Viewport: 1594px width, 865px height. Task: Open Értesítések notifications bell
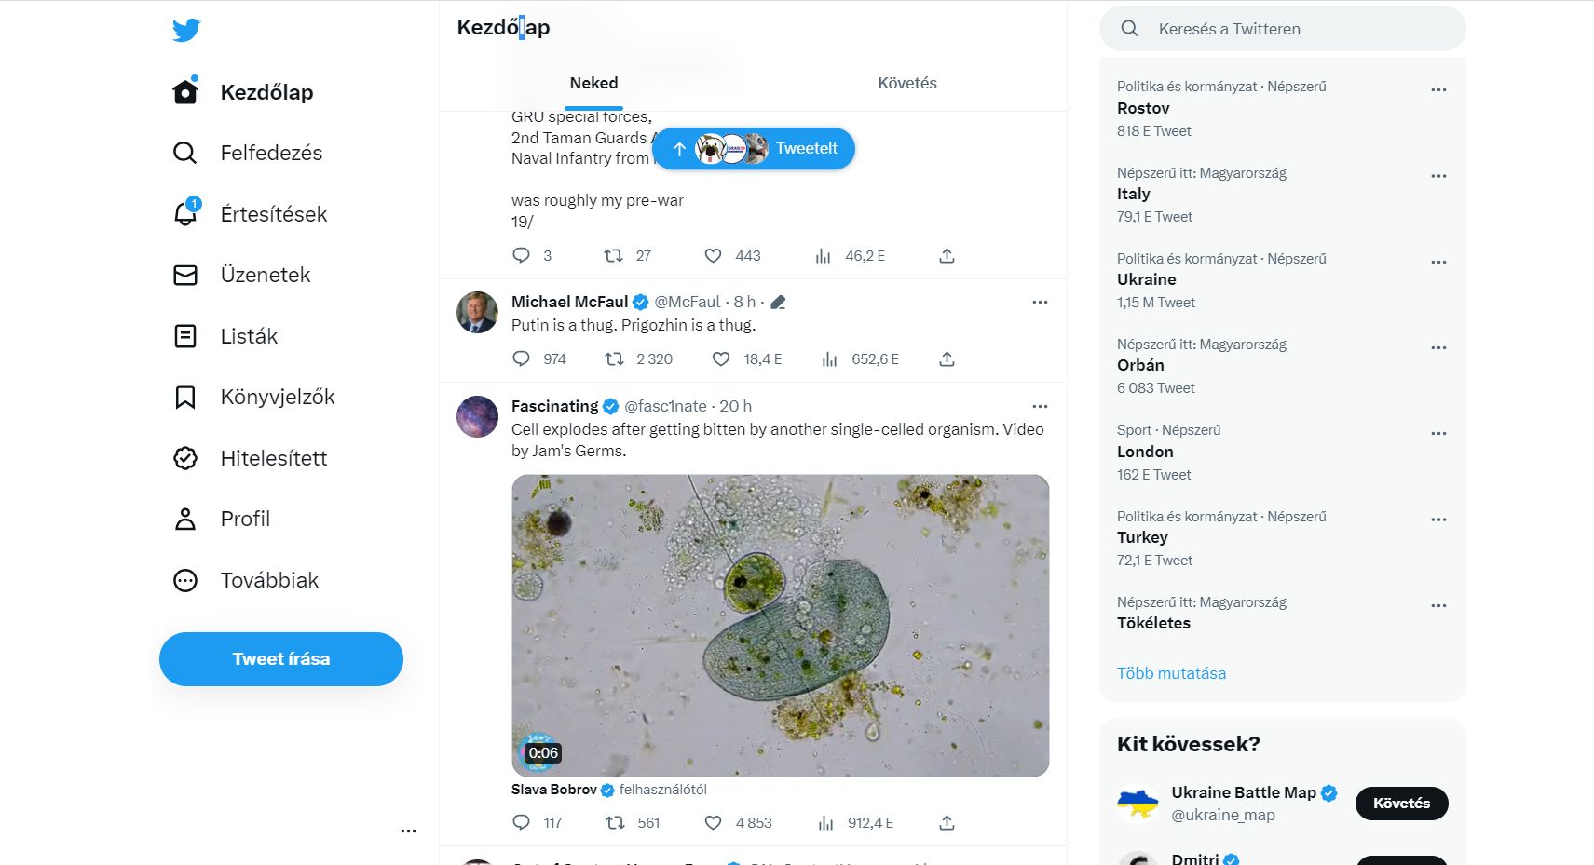tap(185, 214)
